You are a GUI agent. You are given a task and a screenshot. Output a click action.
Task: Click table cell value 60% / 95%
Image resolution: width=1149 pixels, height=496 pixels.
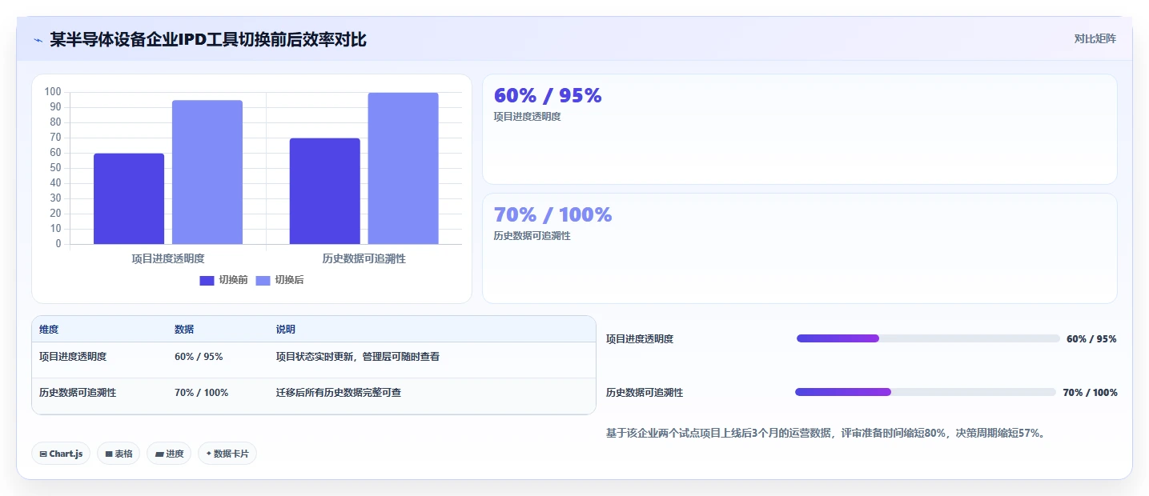(x=199, y=357)
